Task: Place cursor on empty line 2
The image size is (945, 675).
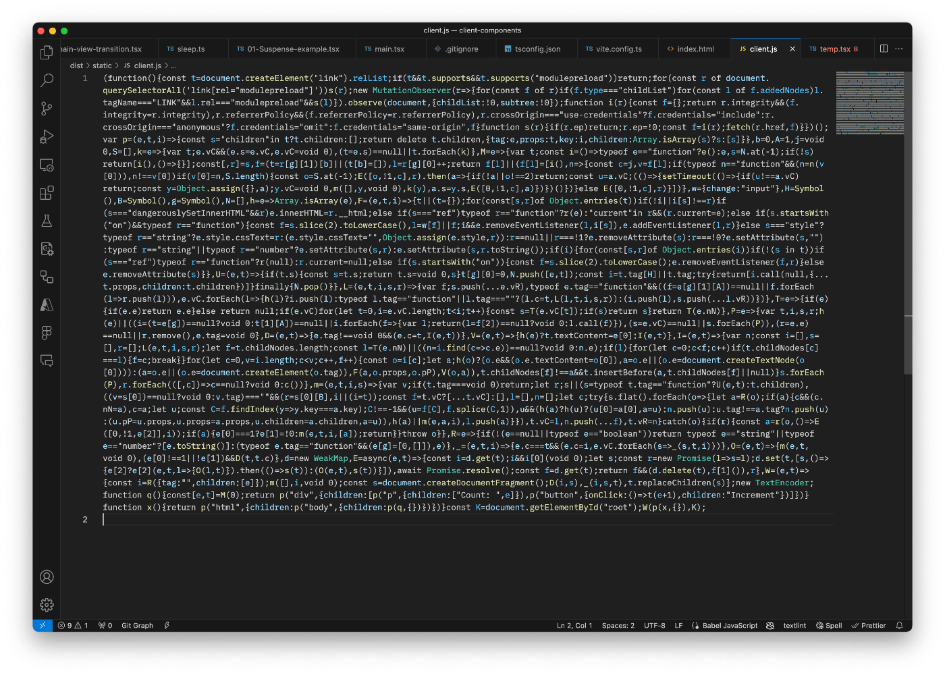Action: click(x=468, y=519)
